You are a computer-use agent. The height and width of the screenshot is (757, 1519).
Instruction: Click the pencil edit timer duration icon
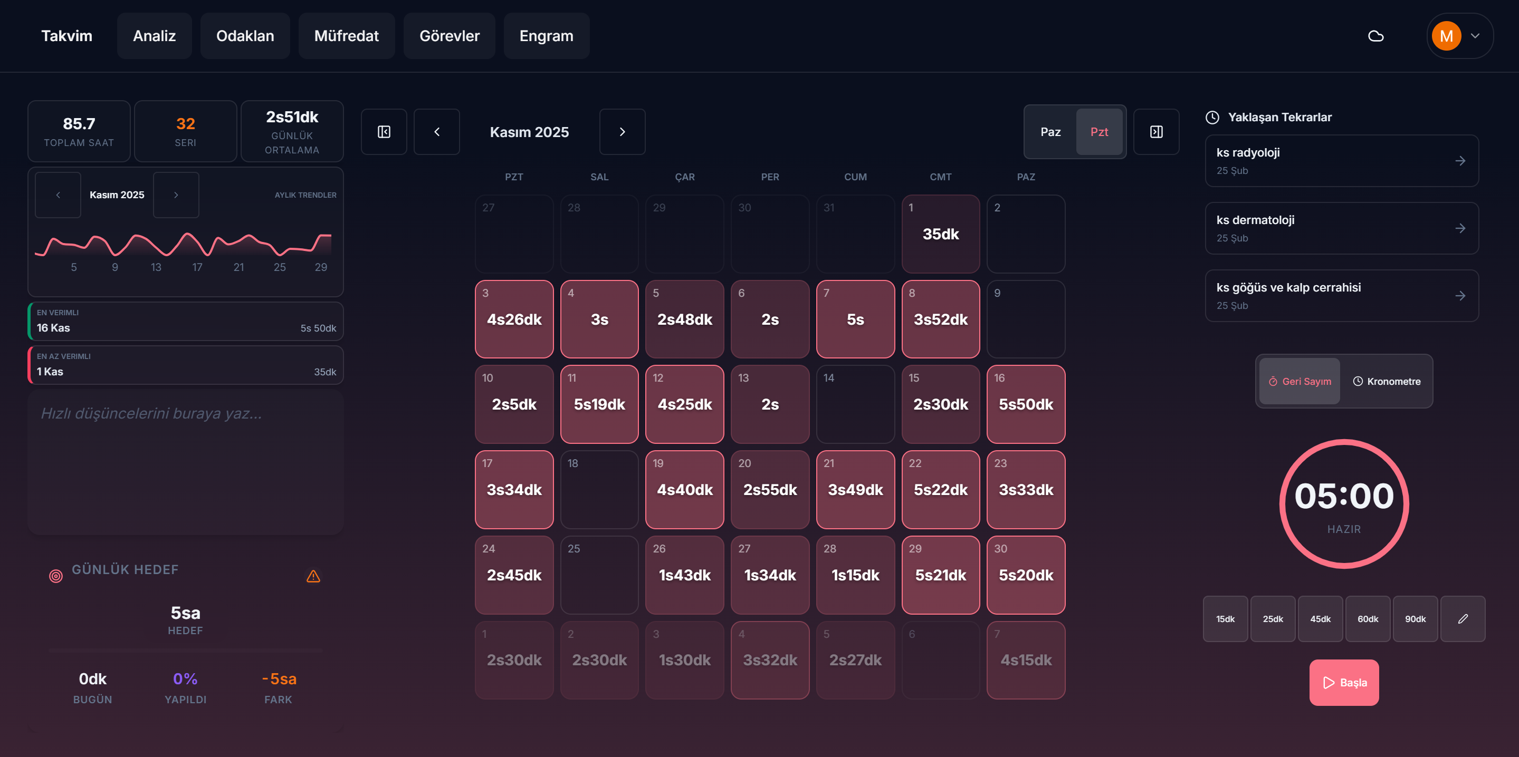click(1463, 618)
